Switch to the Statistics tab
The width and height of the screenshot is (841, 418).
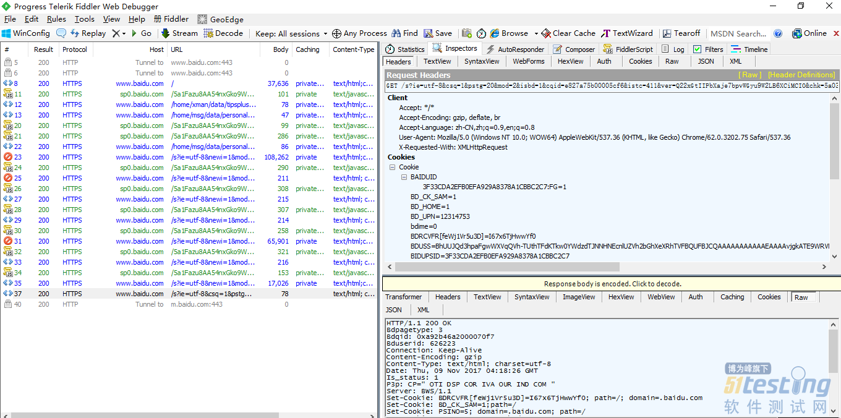click(405, 49)
